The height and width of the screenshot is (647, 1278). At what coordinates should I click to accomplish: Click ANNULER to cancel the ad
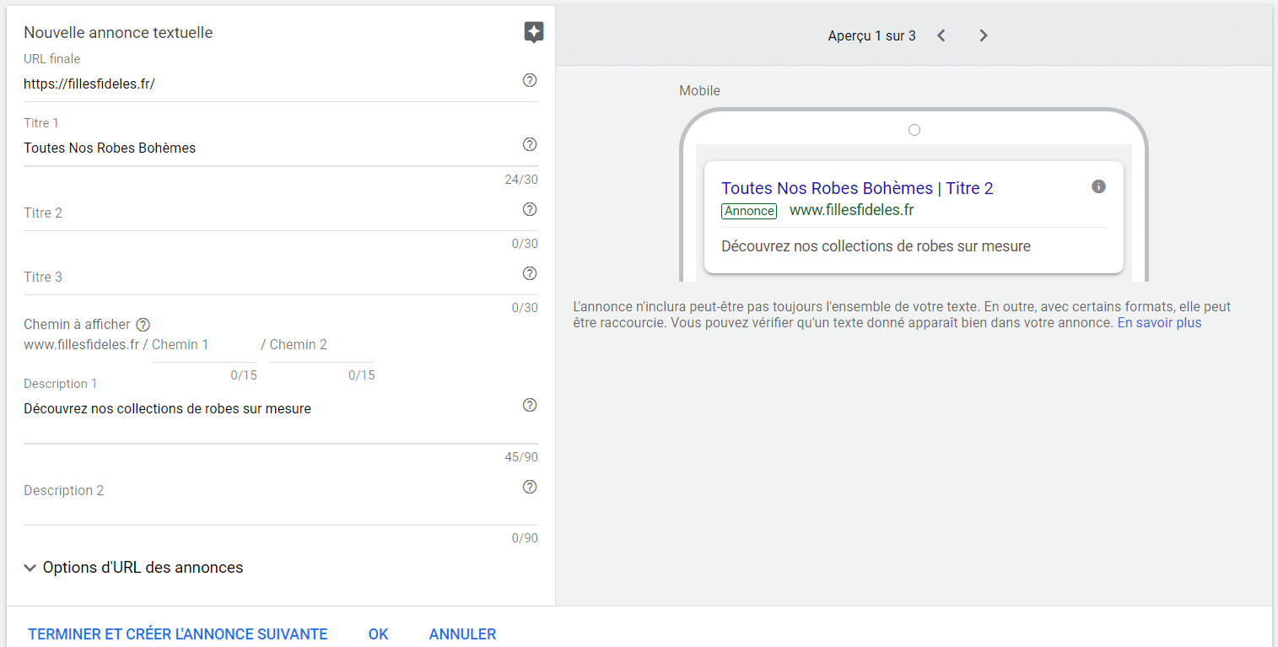[462, 634]
